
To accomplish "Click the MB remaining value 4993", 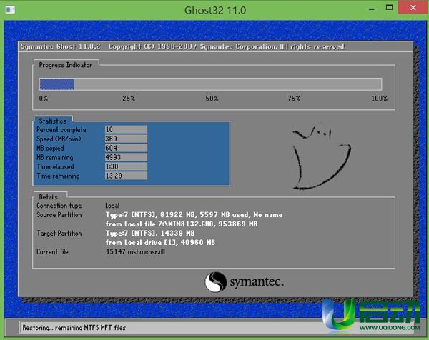I will pyautogui.click(x=126, y=157).
